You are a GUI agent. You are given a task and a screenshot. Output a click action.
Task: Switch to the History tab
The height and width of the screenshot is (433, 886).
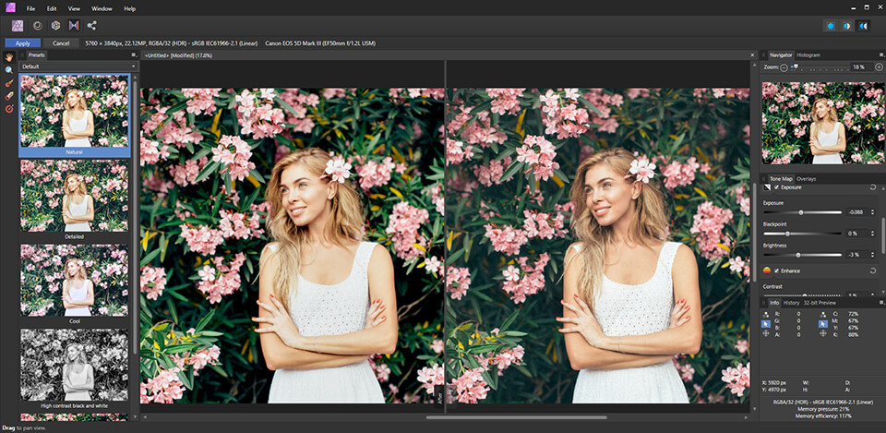pyautogui.click(x=791, y=303)
